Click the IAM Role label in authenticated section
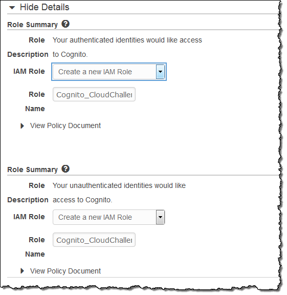The height and width of the screenshot is (295, 287). (29, 71)
